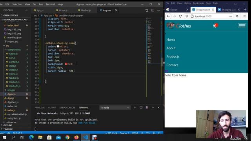251x141 pixels.
Task: Click the Open Changes icon in editor toolbar
Action: pos(147,11)
